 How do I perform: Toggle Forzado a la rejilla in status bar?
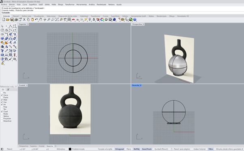[x=105, y=149]
